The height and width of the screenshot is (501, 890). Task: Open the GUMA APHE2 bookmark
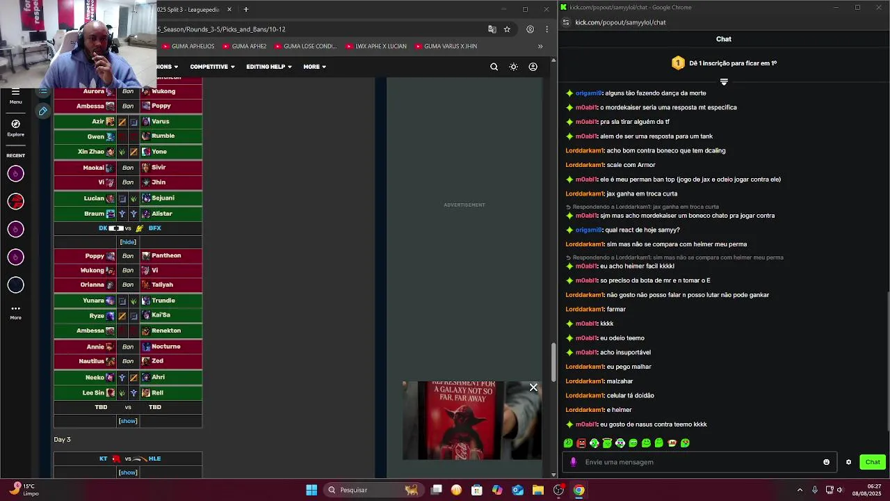coord(244,46)
